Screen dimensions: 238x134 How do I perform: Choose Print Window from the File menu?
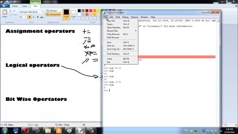pos(120,54)
